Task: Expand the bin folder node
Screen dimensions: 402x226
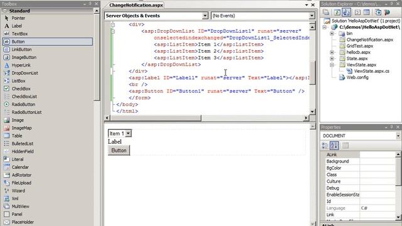Action: (x=332, y=33)
